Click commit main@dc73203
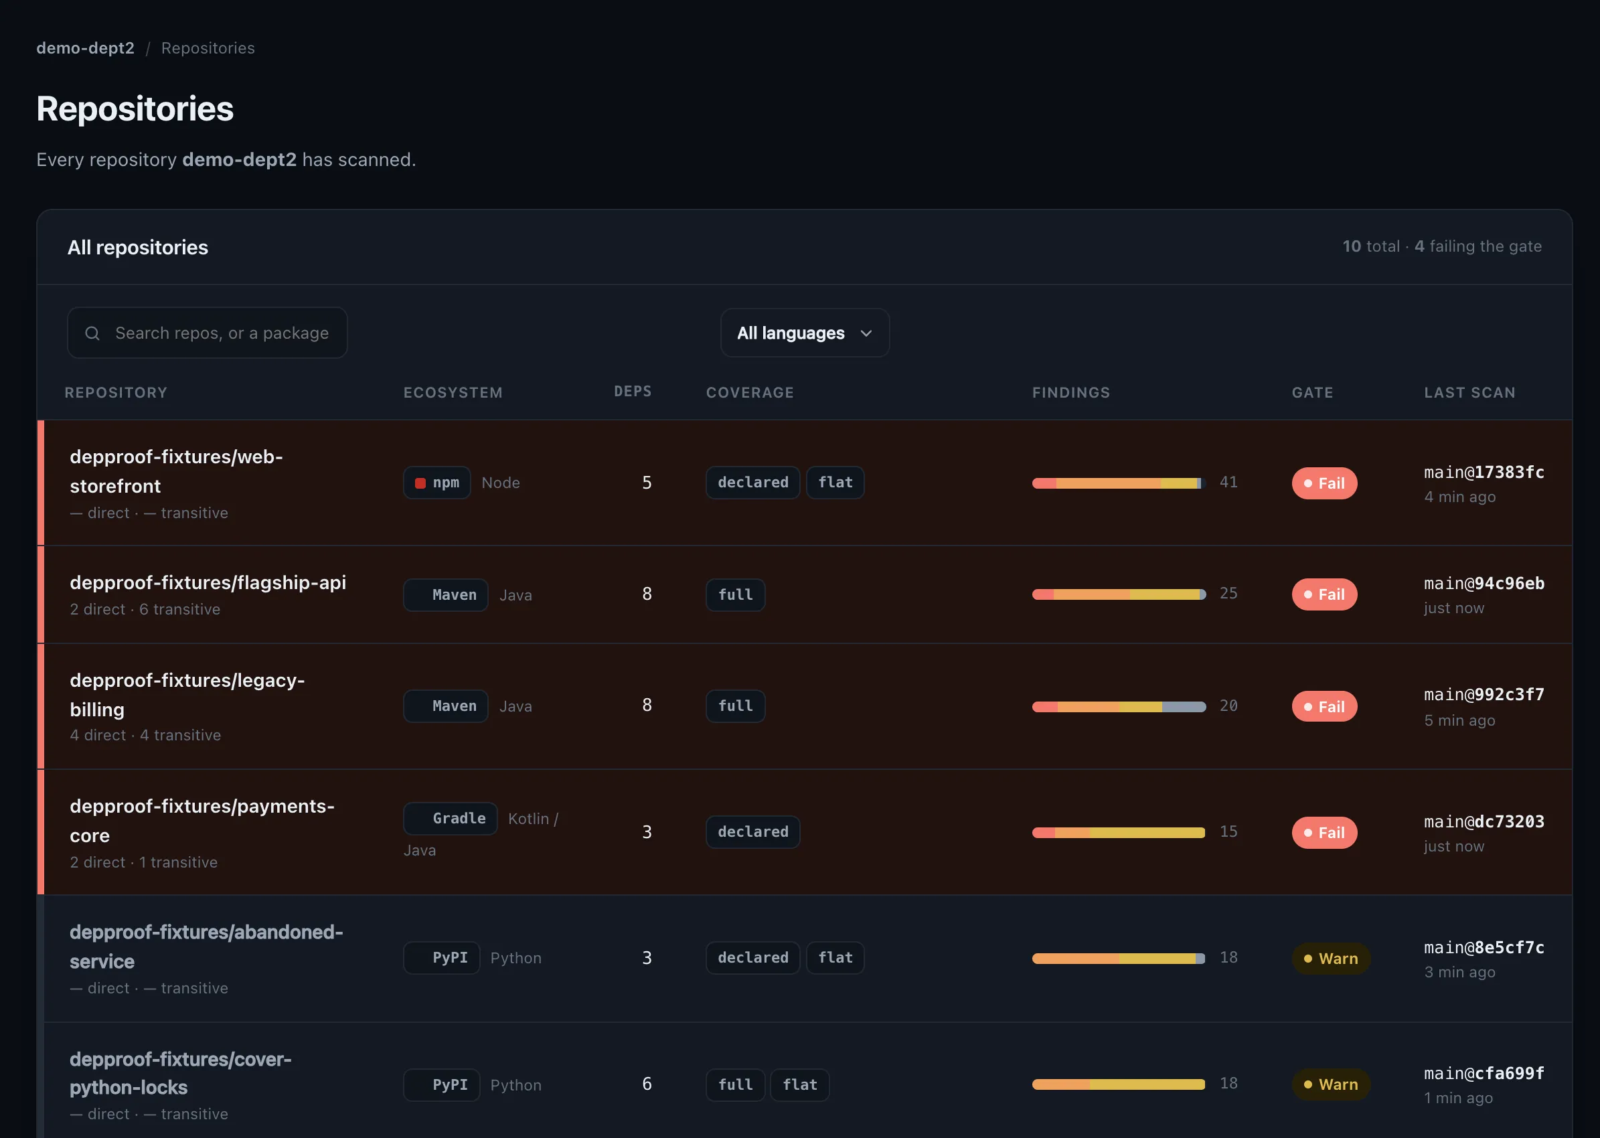This screenshot has height=1138, width=1600. click(1484, 821)
